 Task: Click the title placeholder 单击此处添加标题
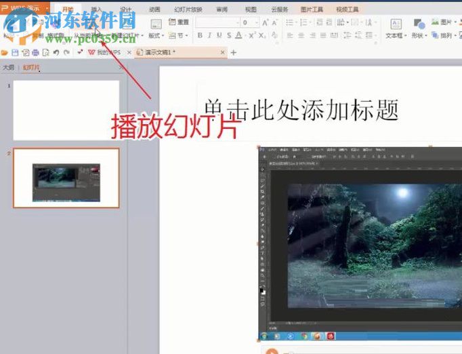point(301,110)
